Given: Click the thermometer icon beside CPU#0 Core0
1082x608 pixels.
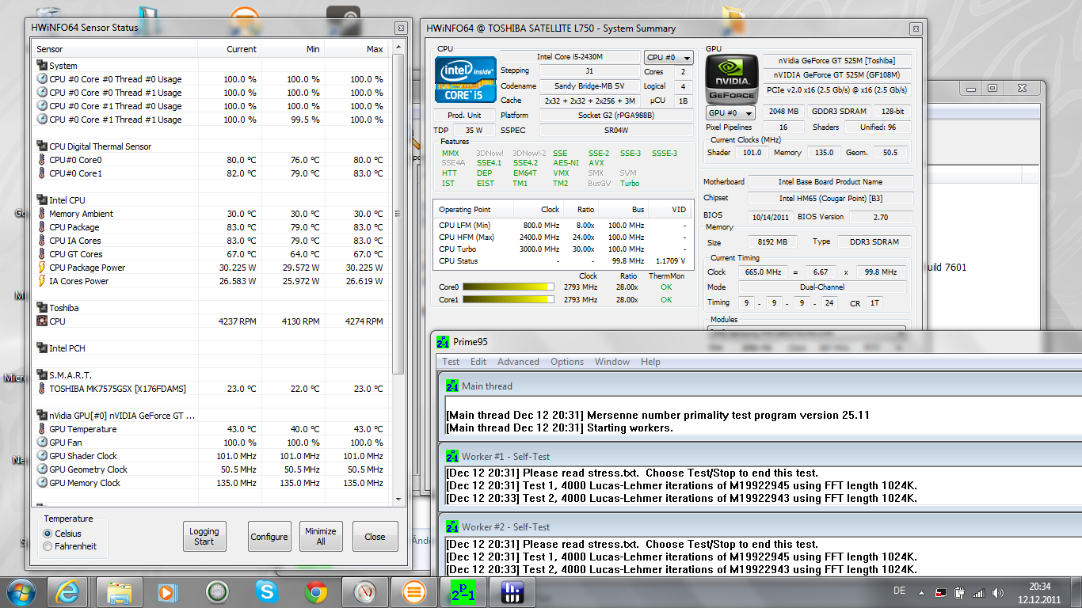Looking at the screenshot, I should point(42,160).
